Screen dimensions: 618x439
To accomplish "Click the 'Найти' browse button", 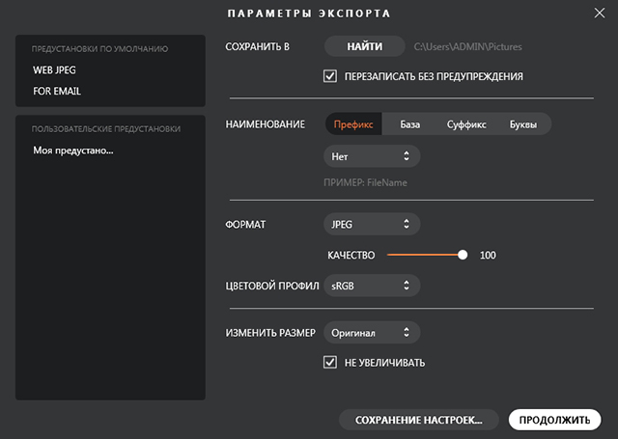I will 364,46.
